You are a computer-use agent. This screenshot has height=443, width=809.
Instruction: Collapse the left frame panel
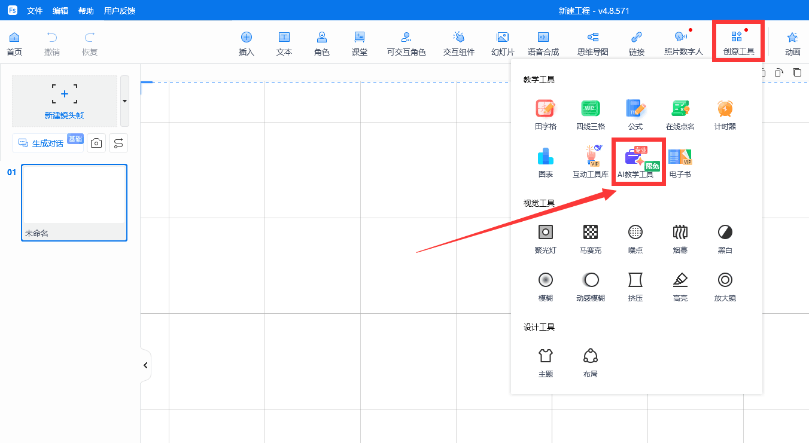[145, 365]
